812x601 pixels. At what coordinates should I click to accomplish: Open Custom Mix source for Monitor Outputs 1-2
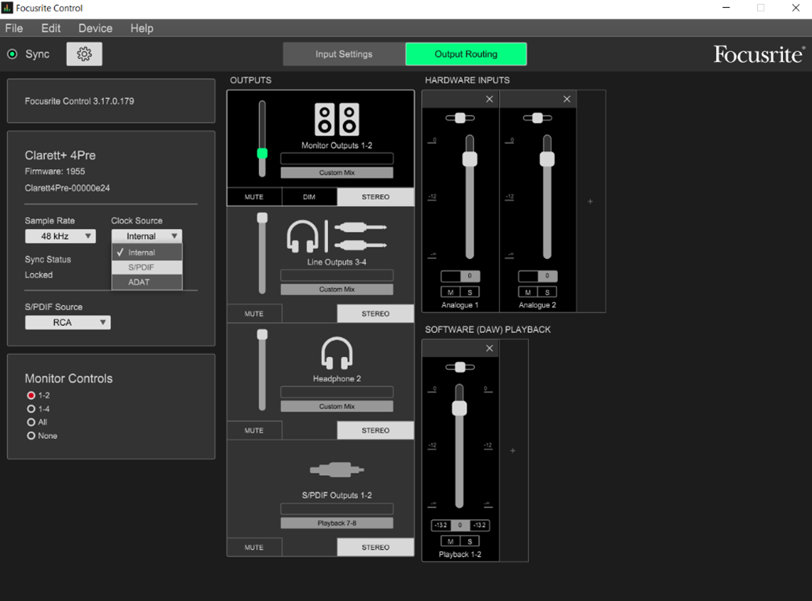[x=337, y=172]
